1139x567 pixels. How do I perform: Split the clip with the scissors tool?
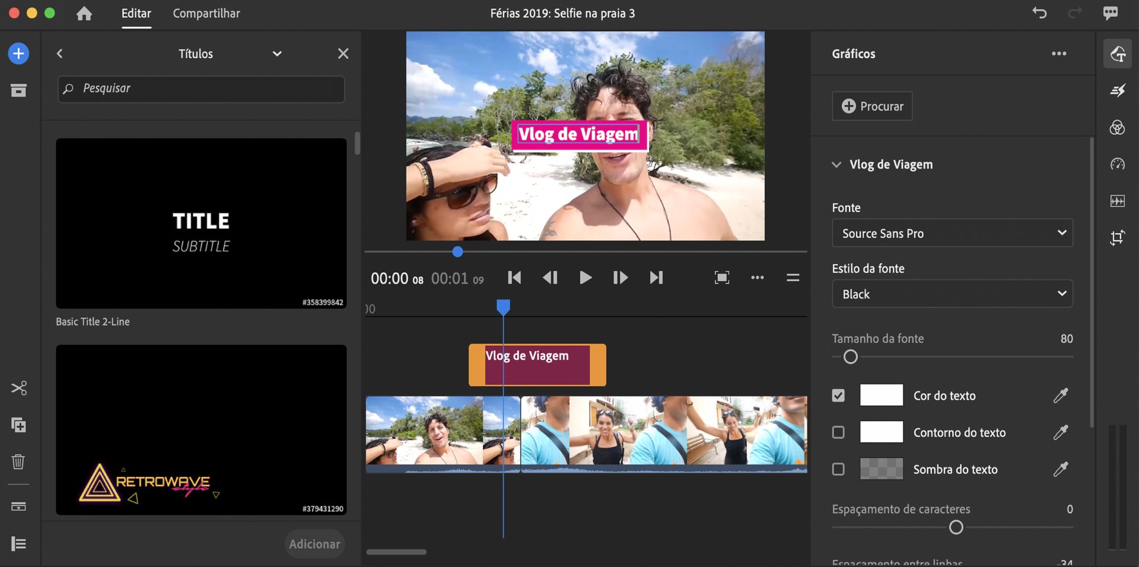tap(18, 388)
